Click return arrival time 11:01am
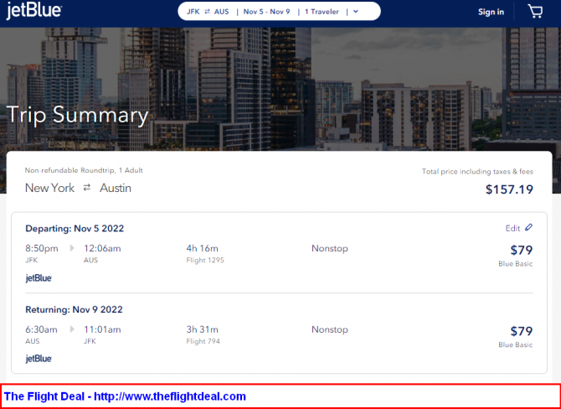Viewport: 561px width, 409px height. tap(102, 329)
